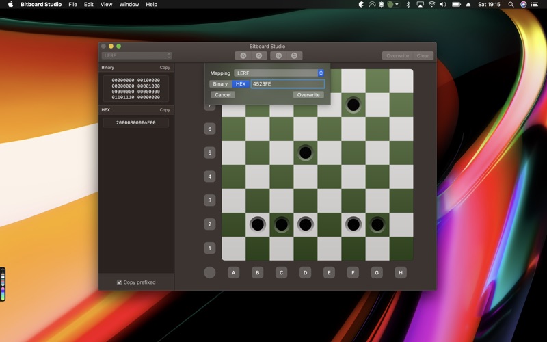The height and width of the screenshot is (342, 547).
Task: Click the rank 5 button
Action: pos(210,153)
